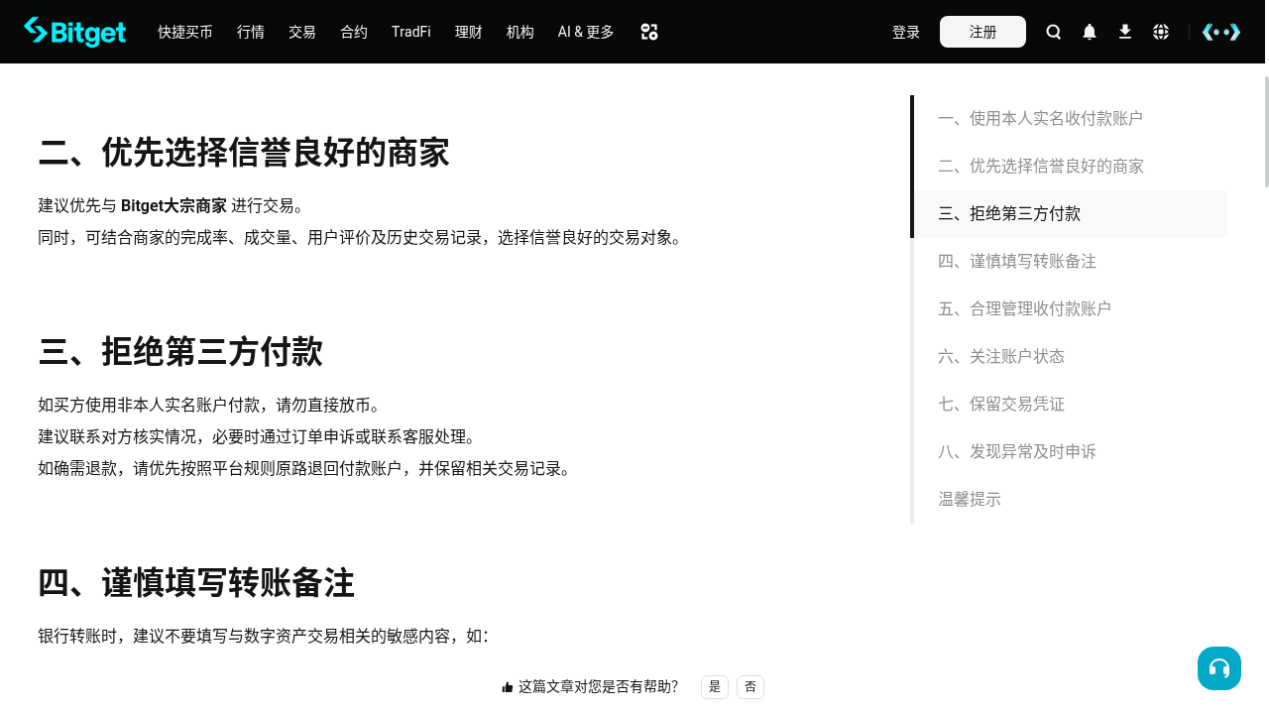Open the apps grid icon in navbar
The width and height of the screenshot is (1269, 714).
point(649,32)
